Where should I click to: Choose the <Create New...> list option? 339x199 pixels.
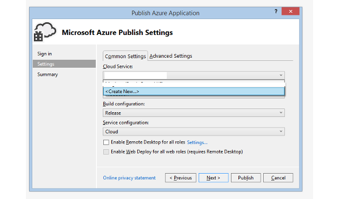[194, 92]
